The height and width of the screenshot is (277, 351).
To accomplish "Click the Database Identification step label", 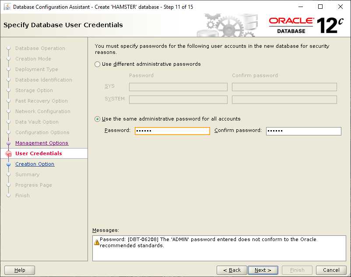I will [44, 80].
